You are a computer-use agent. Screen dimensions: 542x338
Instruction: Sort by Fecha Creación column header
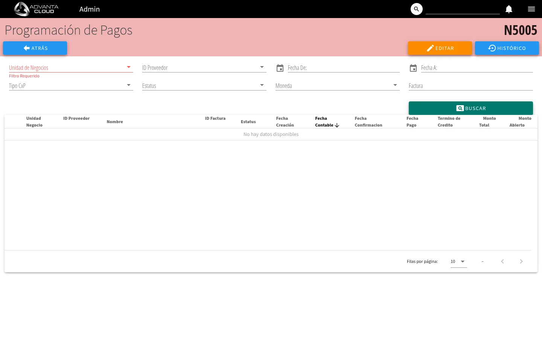[x=285, y=122]
